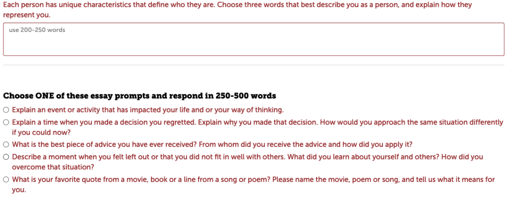Image resolution: width=508 pixels, height=197 pixels.
Task: Click the 'Describe a moment when you felt left out' label
Action: (x=247, y=162)
